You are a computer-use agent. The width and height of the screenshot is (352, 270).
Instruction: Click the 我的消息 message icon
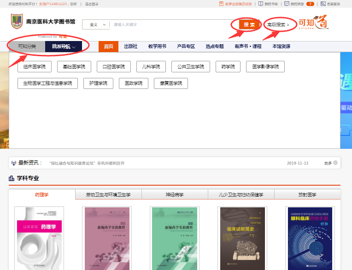tap(287, 4)
